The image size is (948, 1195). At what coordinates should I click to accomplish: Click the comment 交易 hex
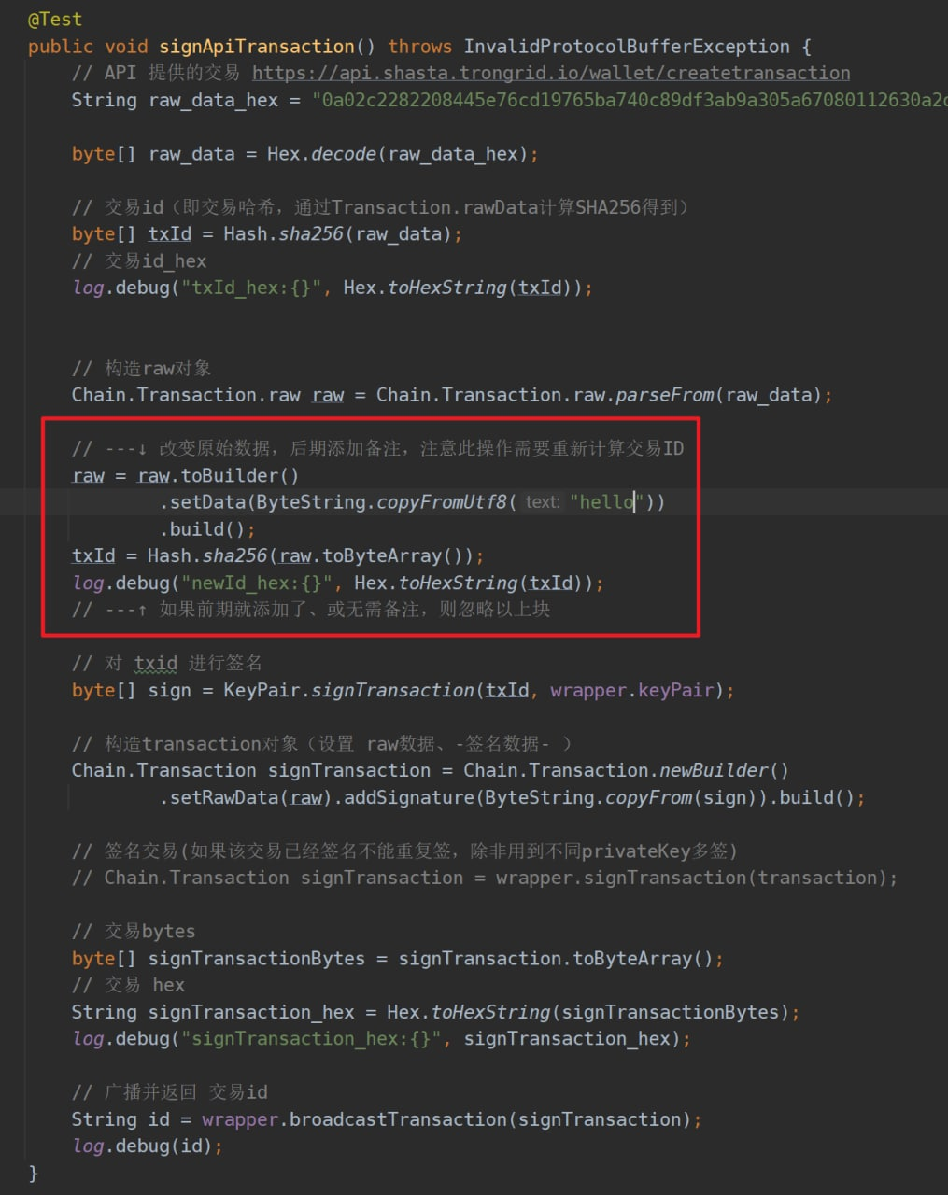pos(128,985)
